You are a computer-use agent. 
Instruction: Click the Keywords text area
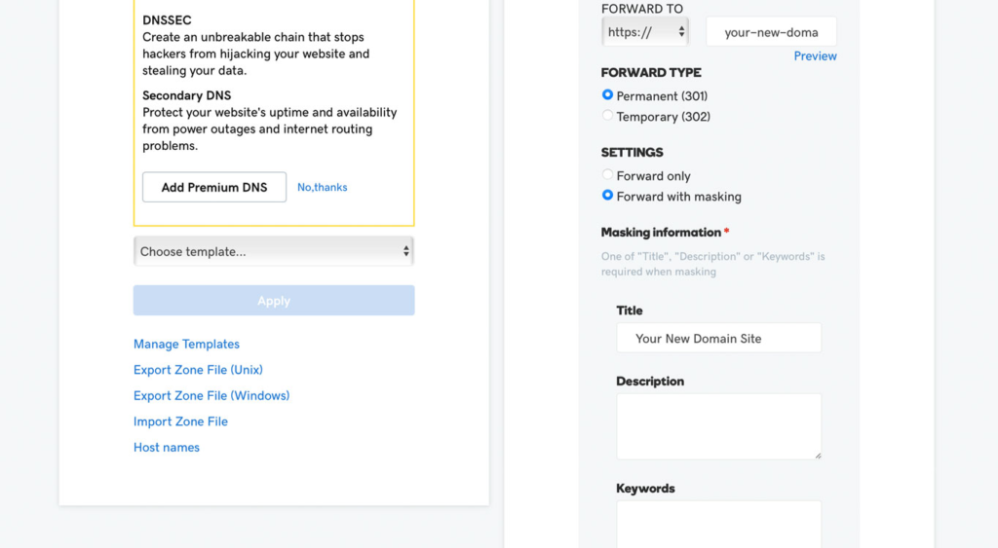tap(718, 524)
